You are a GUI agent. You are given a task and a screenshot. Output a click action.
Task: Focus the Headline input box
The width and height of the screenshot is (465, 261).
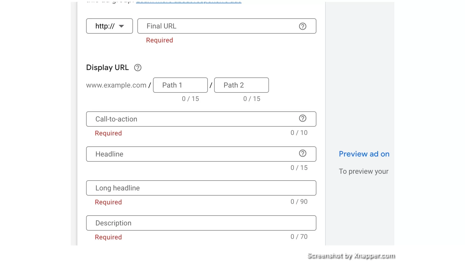coord(201,154)
